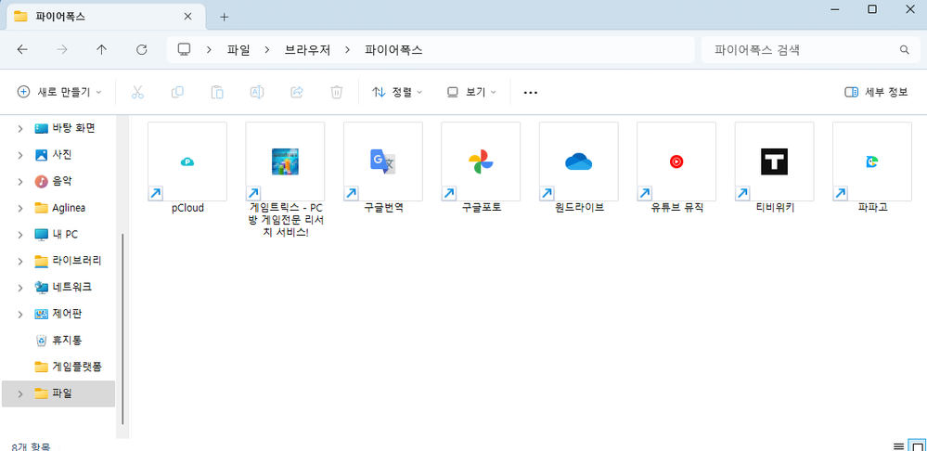This screenshot has height=451, width=927.
Task: Select the 원드라이브 shortcut icon
Action: pos(579,161)
